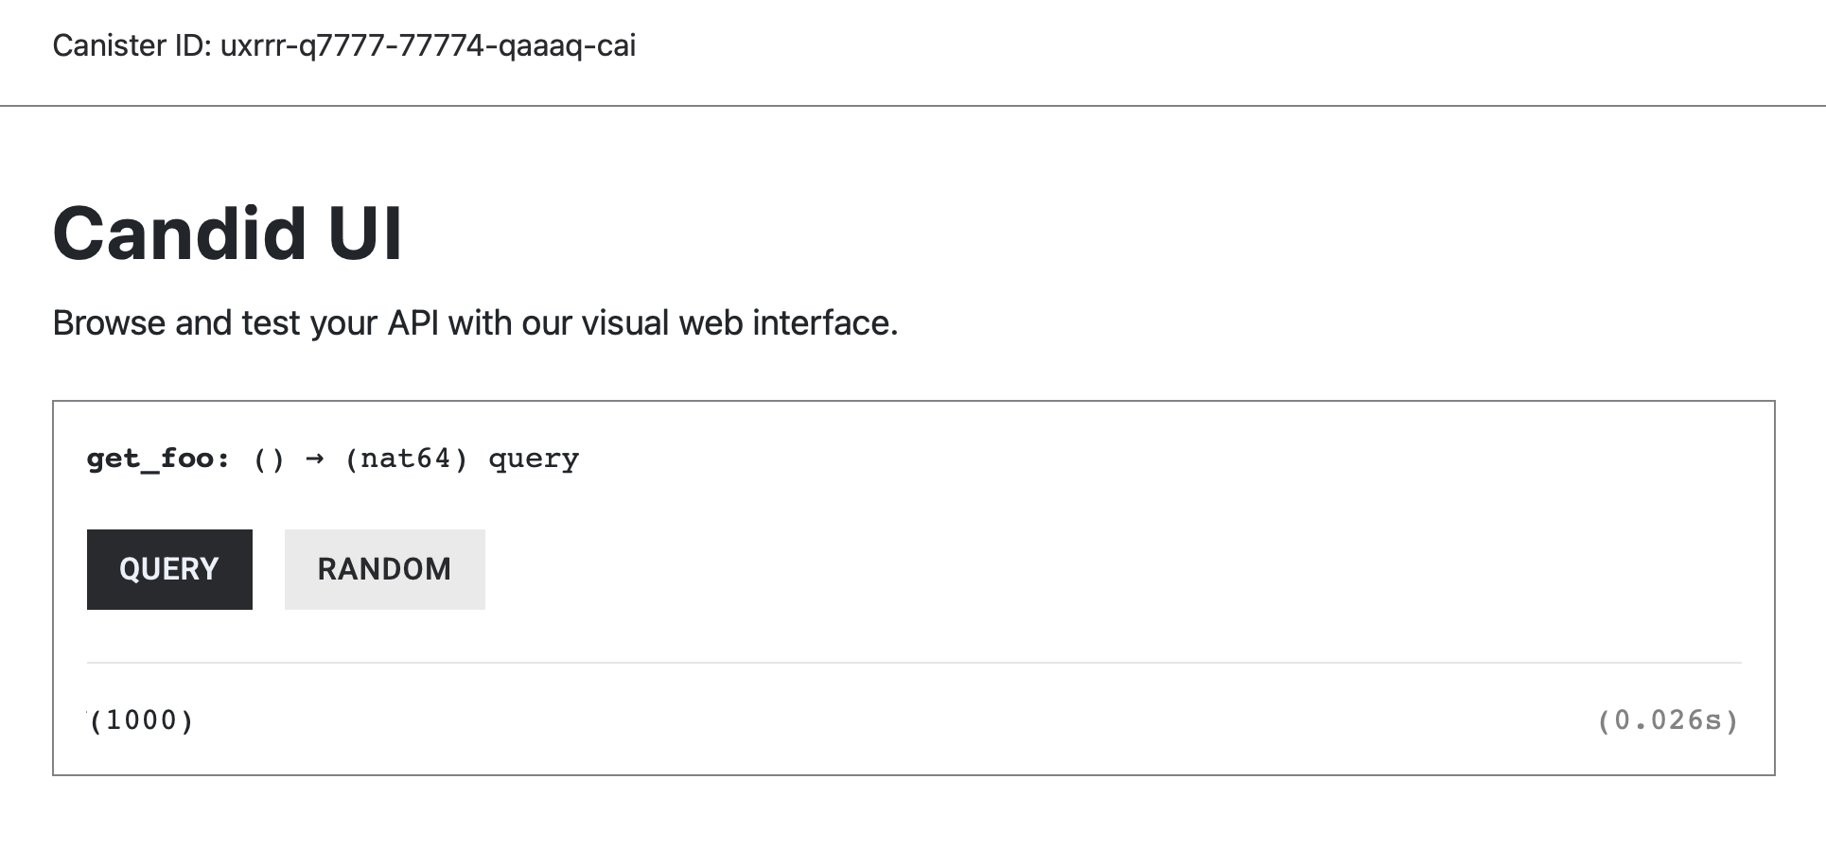Click the empty "()" argument parentheses
The image size is (1826, 866).
(x=269, y=459)
